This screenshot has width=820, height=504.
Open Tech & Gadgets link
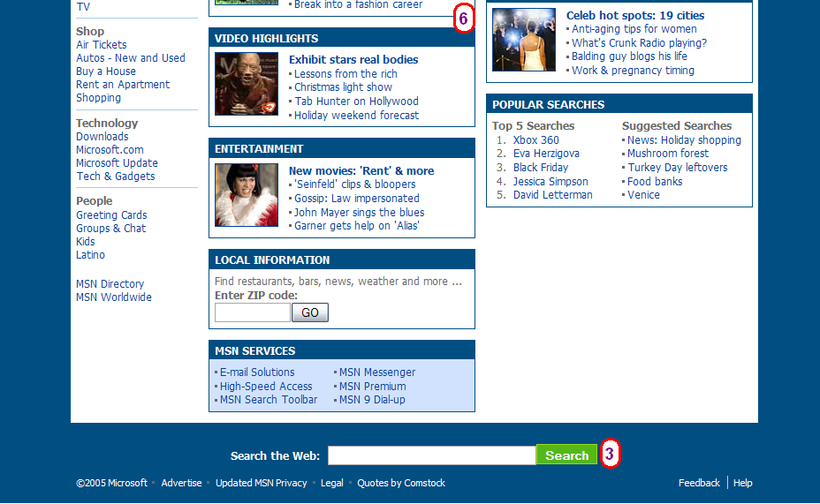point(116,177)
